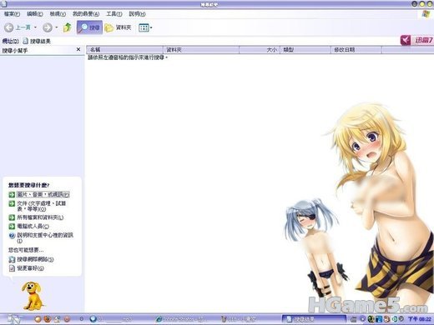
Task: Open the 檔案(F) menu
Action: coord(12,14)
